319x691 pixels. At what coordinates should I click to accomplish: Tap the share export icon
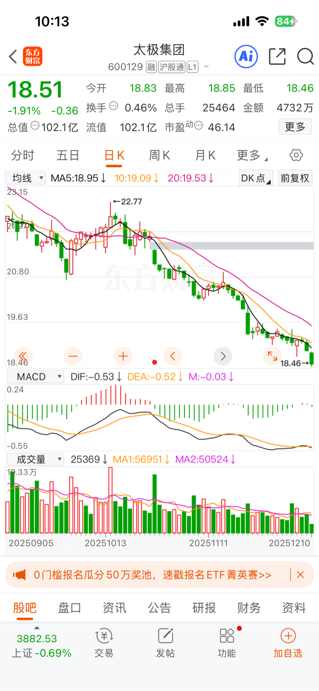277,57
